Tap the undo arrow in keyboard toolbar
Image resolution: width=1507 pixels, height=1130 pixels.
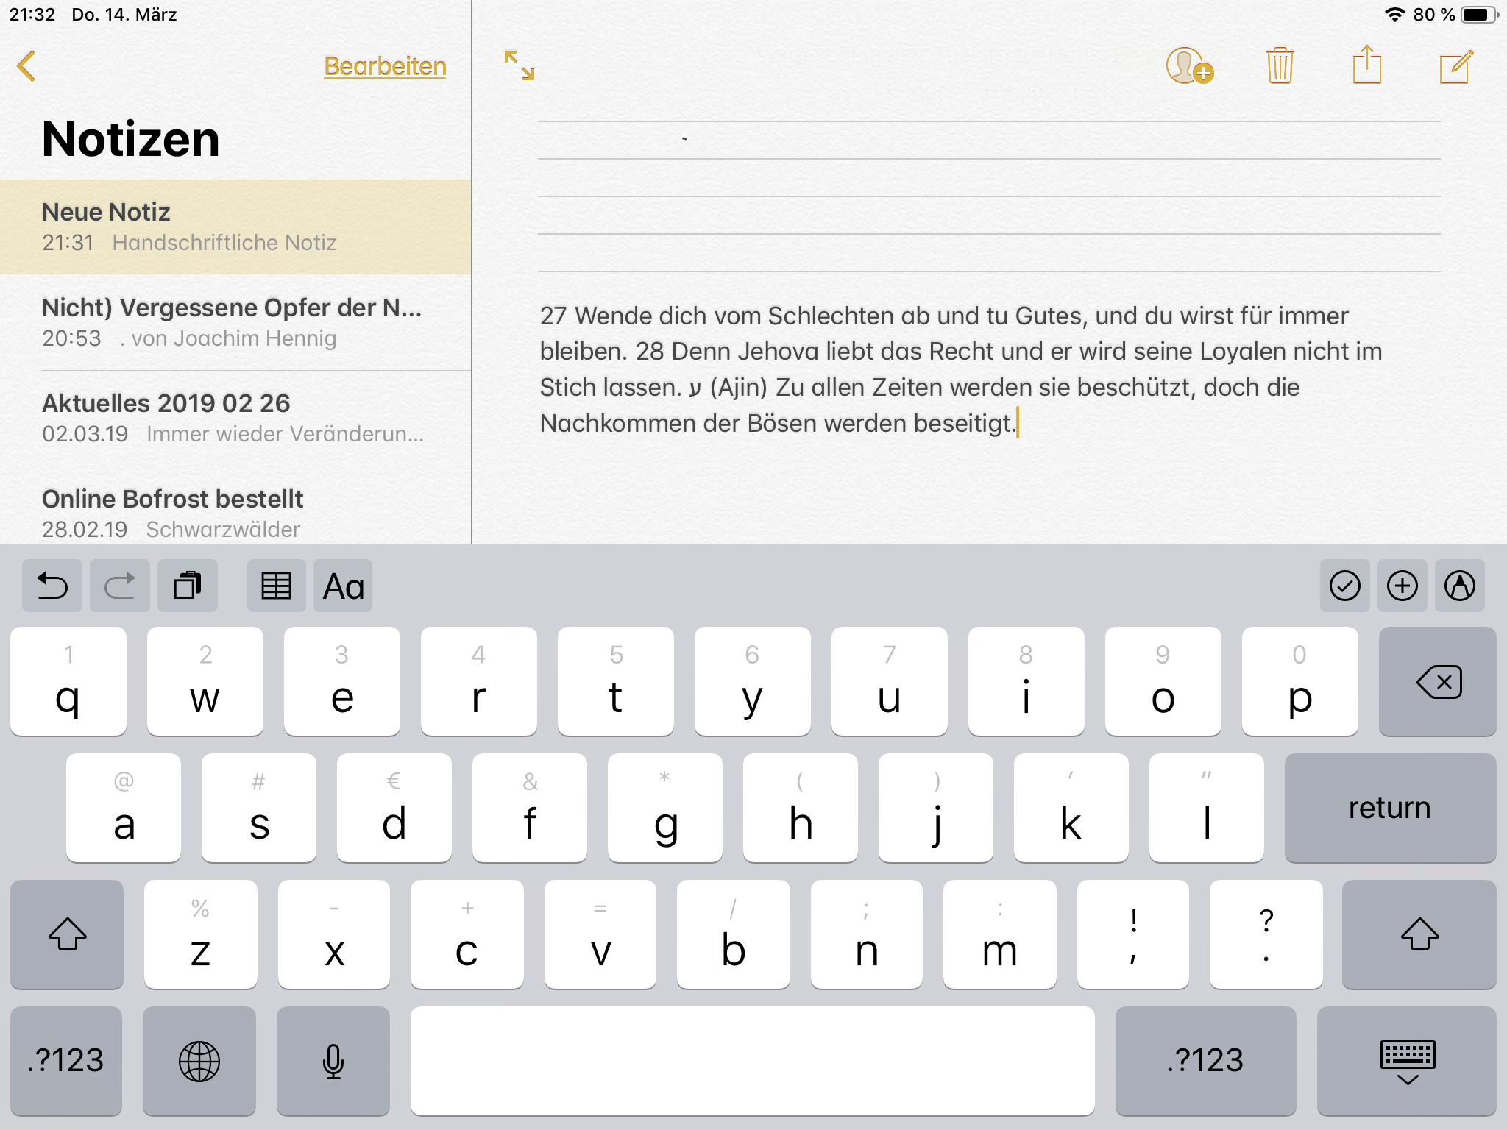point(52,586)
